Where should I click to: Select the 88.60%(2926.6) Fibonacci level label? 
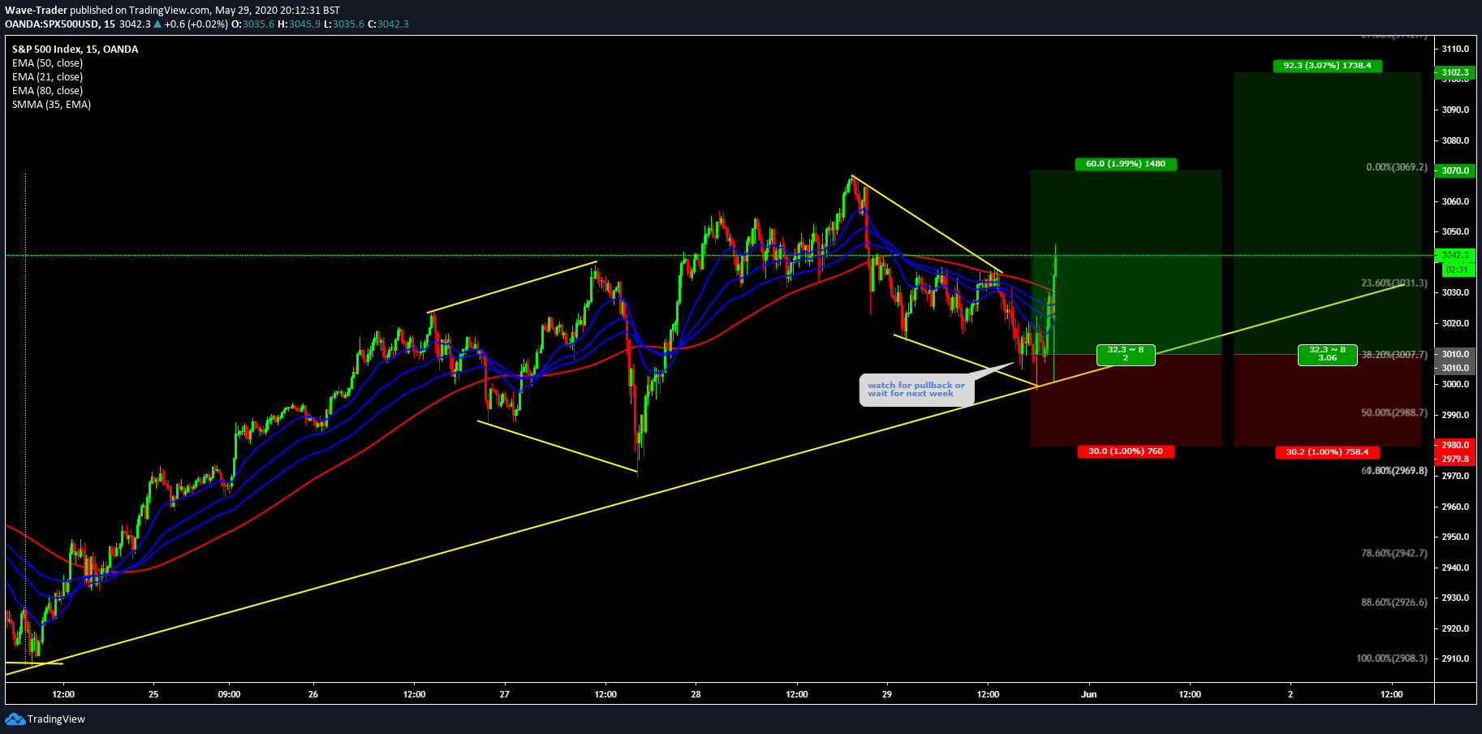(1394, 602)
